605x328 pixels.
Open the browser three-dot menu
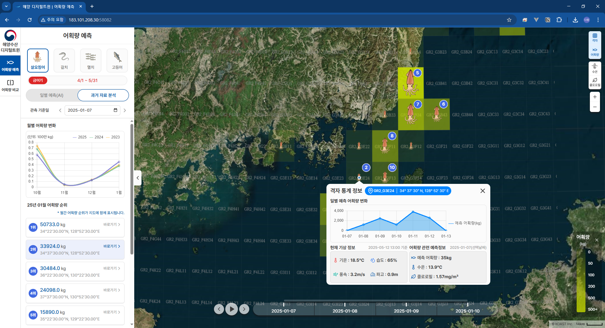(598, 20)
